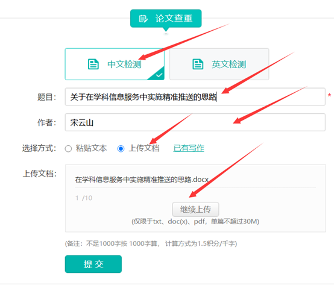Focus the 作者 author input field

pyautogui.click(x=195, y=122)
